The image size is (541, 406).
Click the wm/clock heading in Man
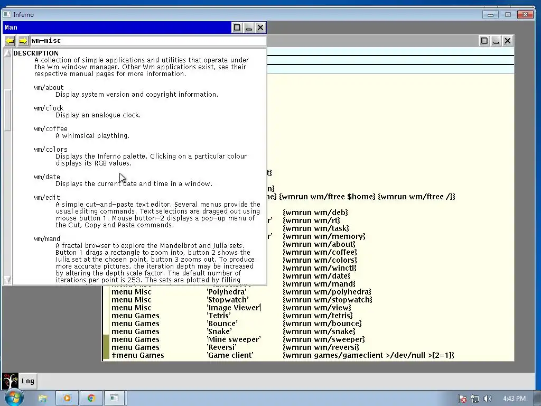[x=49, y=108]
